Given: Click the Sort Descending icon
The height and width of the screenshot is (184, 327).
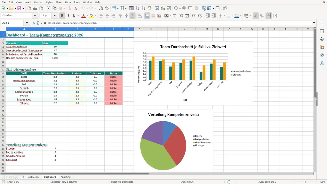Looking at the screenshot, I should tap(144, 8).
